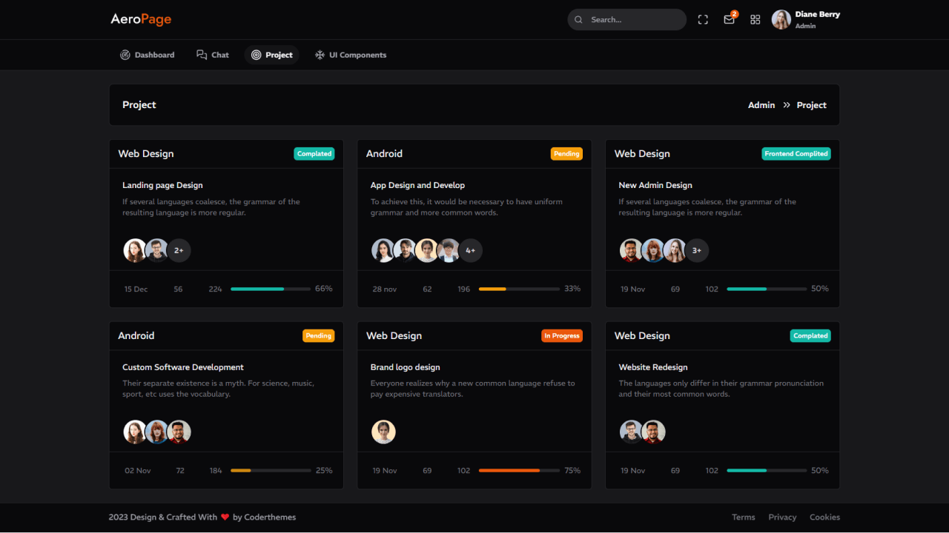
Task: Open the mail notifications icon
Action: tap(729, 20)
